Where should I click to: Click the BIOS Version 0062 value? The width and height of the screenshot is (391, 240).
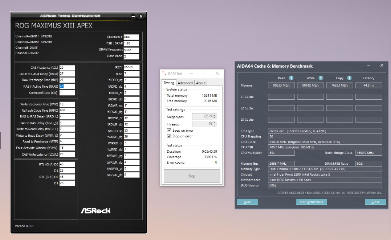click(x=325, y=185)
